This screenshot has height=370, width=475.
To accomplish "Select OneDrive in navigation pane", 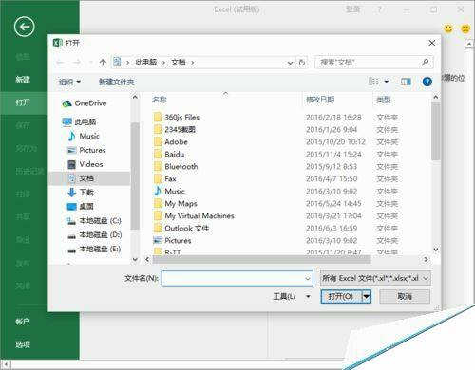I will point(85,103).
